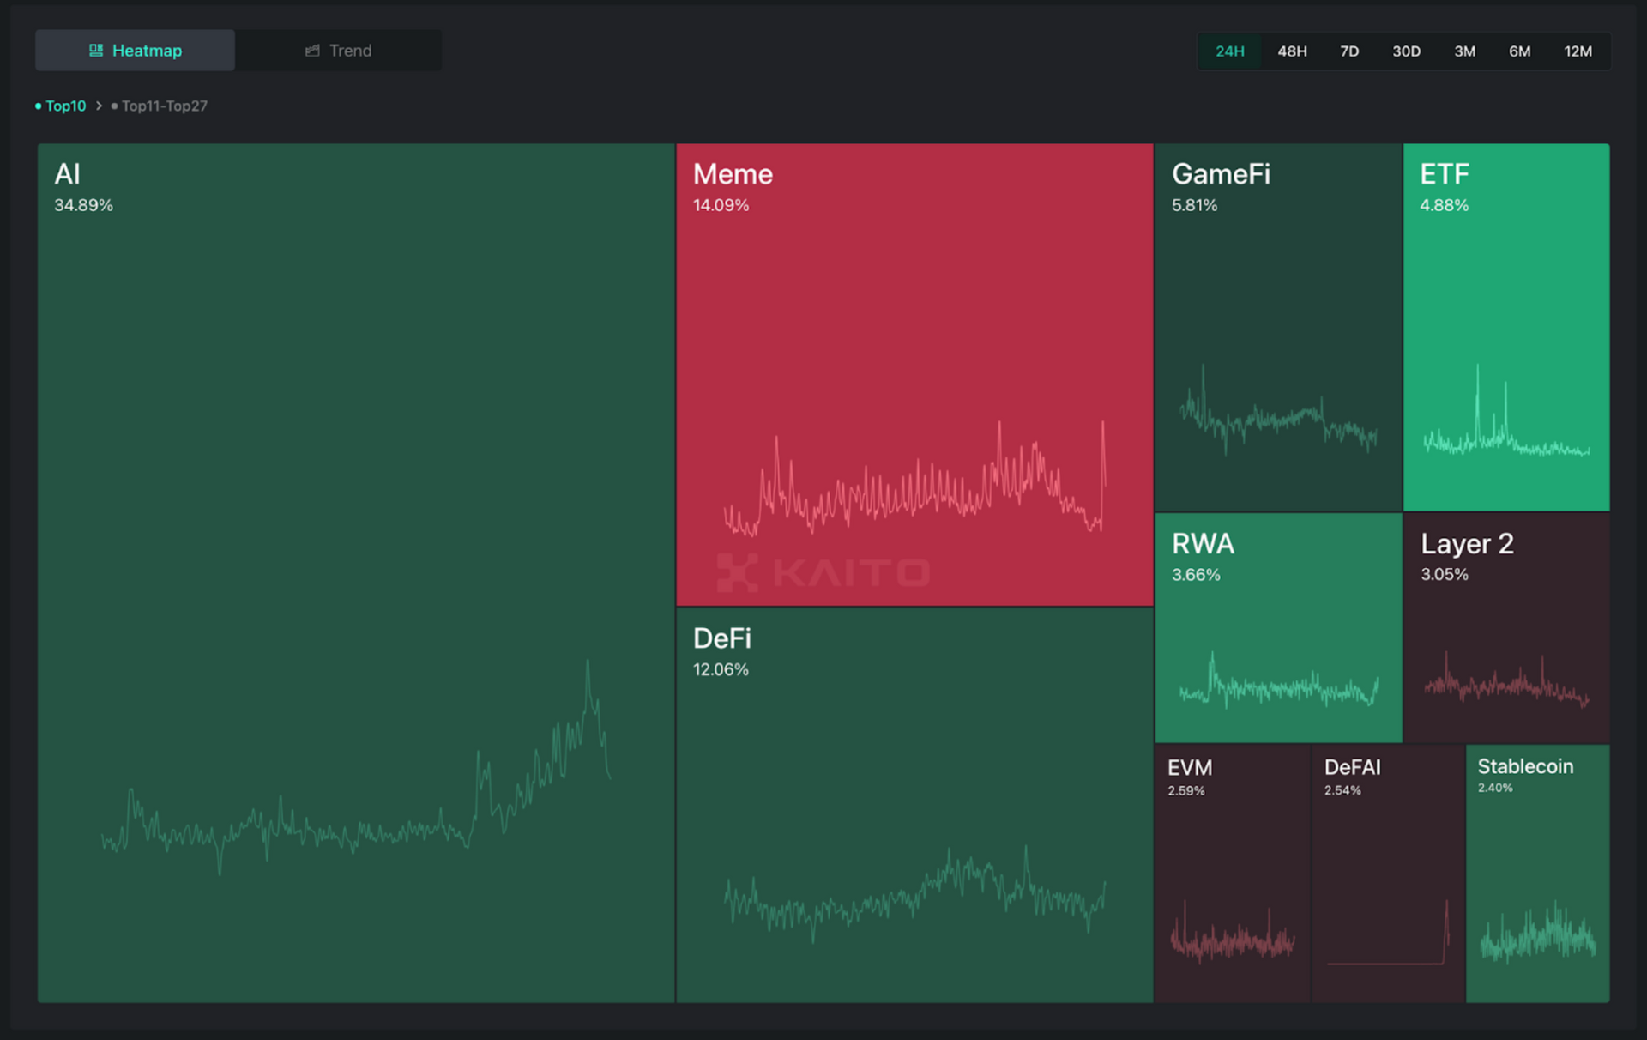Viewport: 1647px width, 1040px height.
Task: Open the Meme sector tile
Action: tap(914, 374)
